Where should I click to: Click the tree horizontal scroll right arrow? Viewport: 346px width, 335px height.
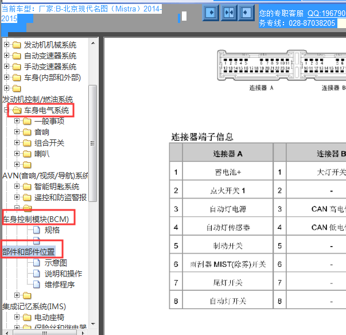[x=83, y=333]
